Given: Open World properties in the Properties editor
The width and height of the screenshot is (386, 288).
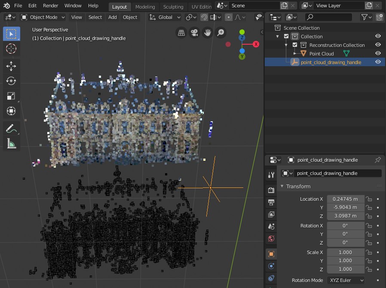Looking at the screenshot, I should [271, 239].
